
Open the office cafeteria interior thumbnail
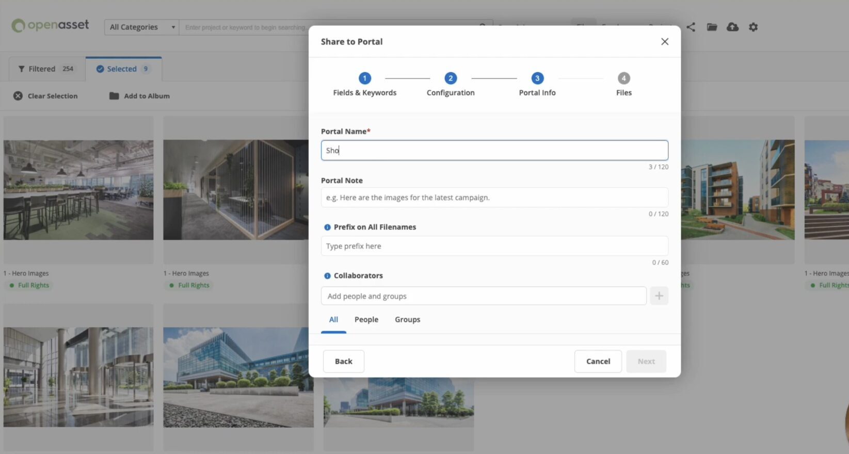tap(78, 190)
